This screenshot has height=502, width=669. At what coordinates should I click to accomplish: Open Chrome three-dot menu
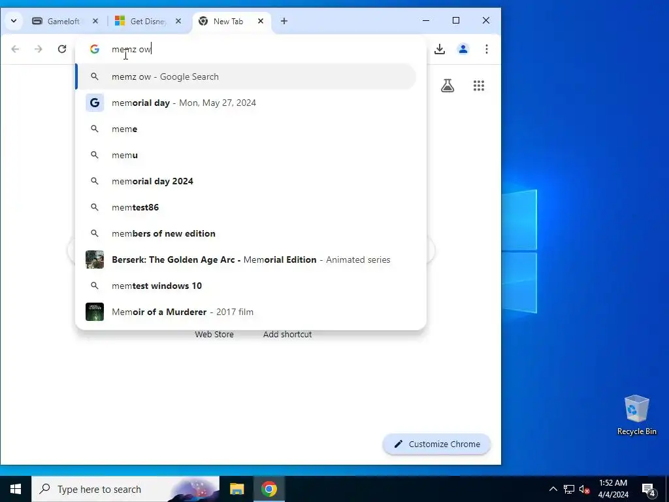486,49
